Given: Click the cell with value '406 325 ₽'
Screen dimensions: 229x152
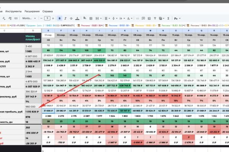Looking at the screenshot, I should click(99, 60).
